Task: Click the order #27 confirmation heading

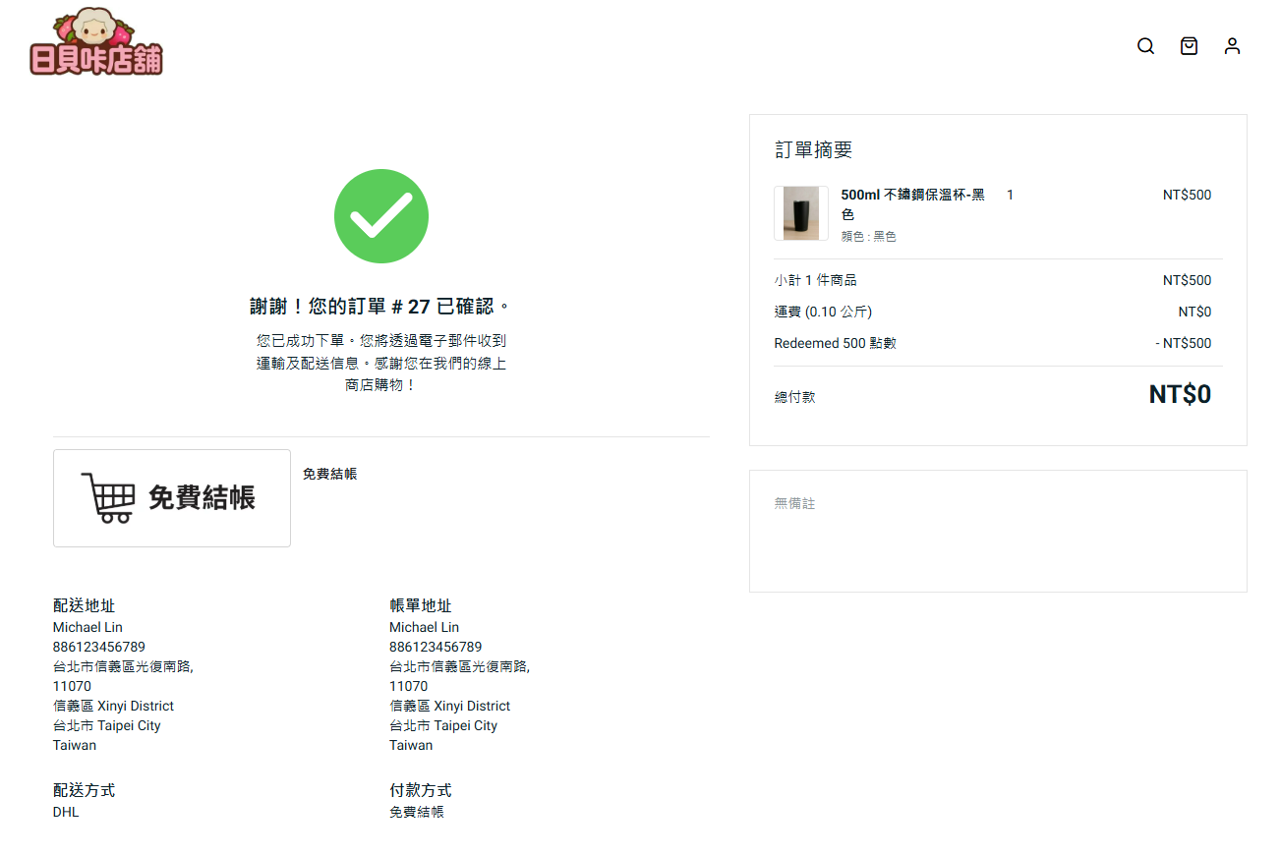Action: click(380, 307)
